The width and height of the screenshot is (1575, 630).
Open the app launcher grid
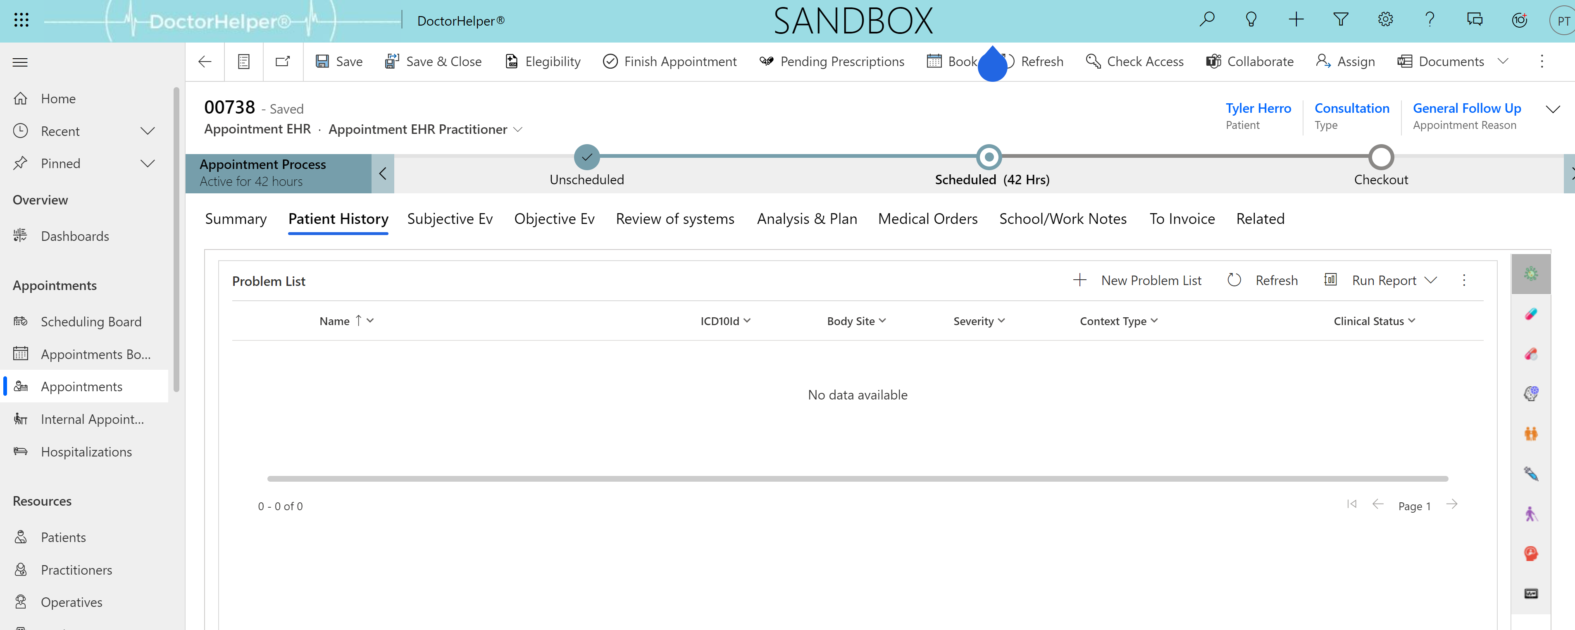pyautogui.click(x=21, y=20)
